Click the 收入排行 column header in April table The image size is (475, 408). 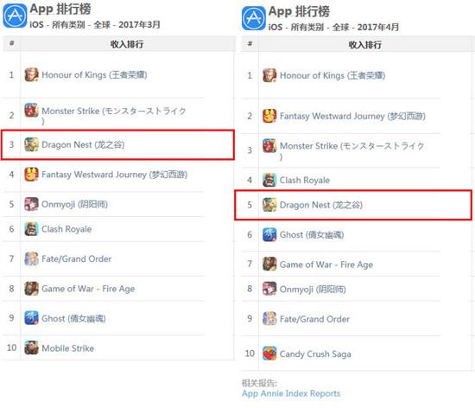tap(364, 45)
